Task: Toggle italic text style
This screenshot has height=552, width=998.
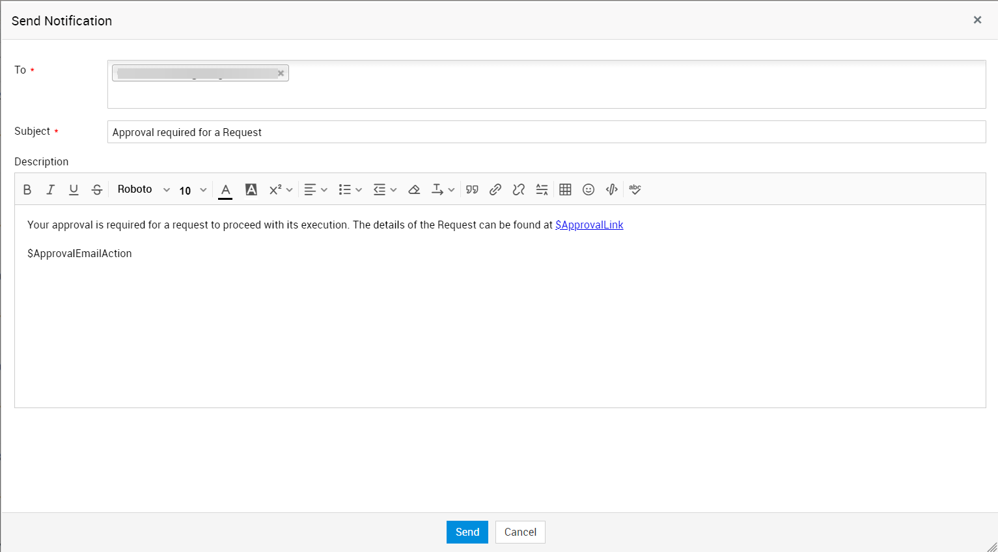Action: pyautogui.click(x=50, y=189)
